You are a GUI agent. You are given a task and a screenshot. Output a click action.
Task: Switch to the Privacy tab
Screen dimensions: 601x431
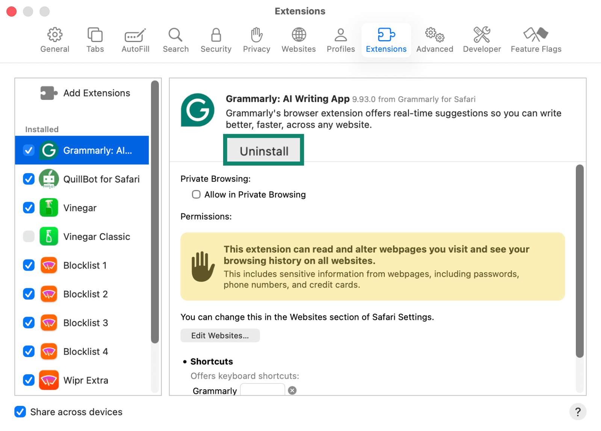256,36
